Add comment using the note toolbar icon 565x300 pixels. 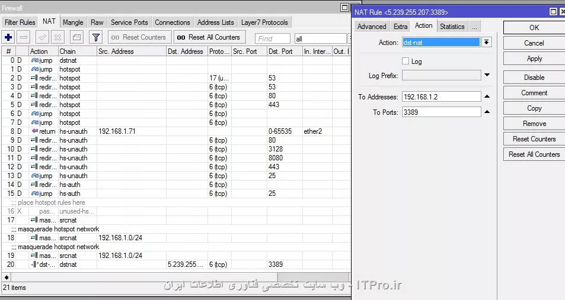coord(76,37)
